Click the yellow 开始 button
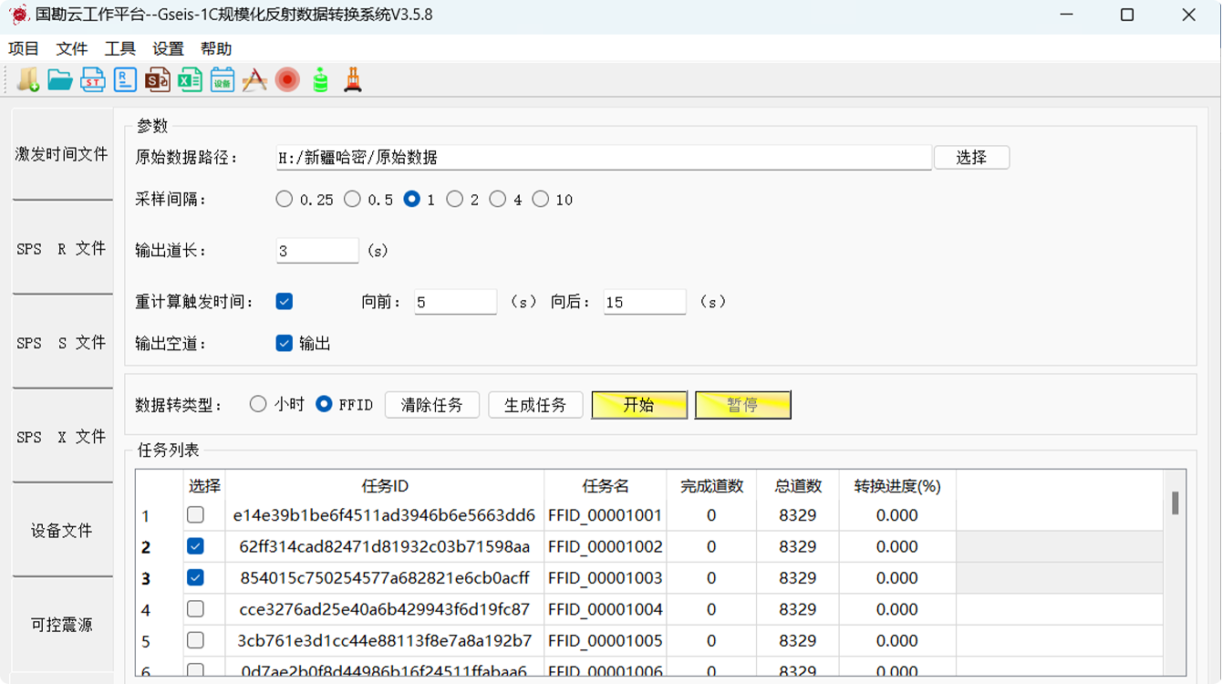This screenshot has width=1222, height=684. click(x=639, y=405)
